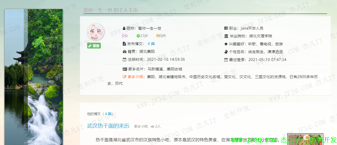
Task: Click the hand icon beside 个性签名
Action: point(226,52)
